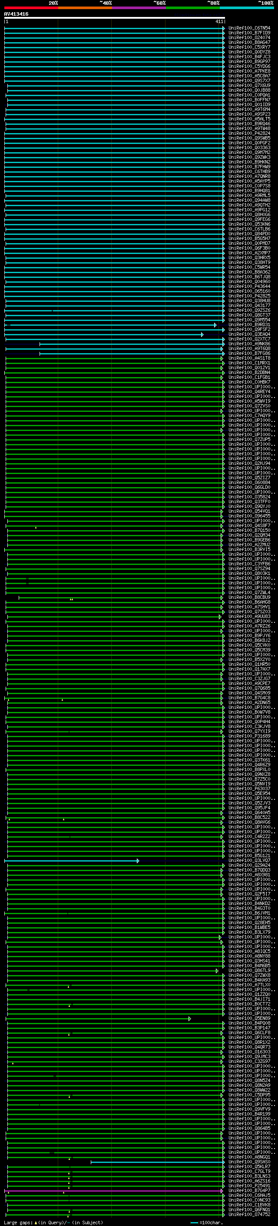Click the cyan ~100% identity legend segment

point(247,8)
